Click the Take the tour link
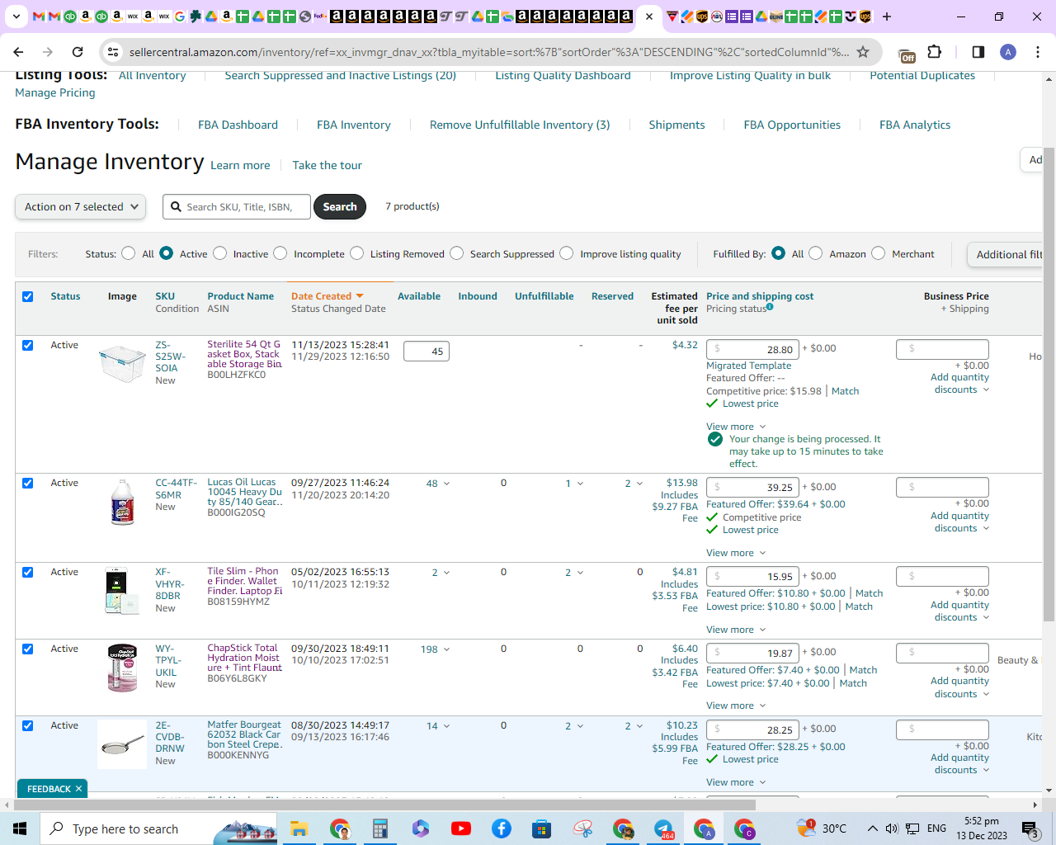The height and width of the screenshot is (845, 1056). pos(328,165)
